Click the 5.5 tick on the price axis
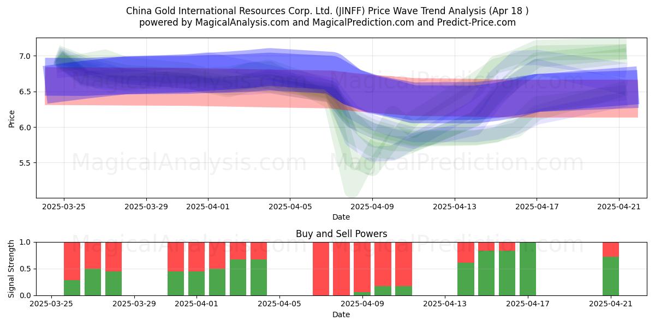The width and height of the screenshot is (655, 327). click(25, 163)
